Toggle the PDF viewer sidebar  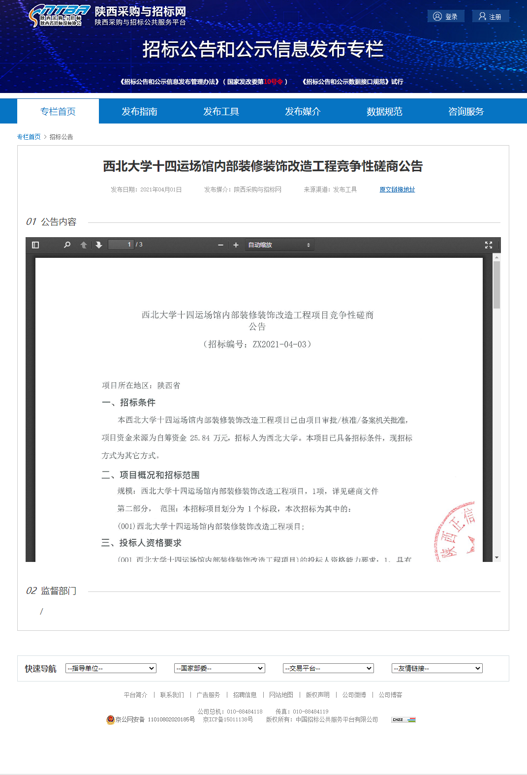(x=35, y=245)
